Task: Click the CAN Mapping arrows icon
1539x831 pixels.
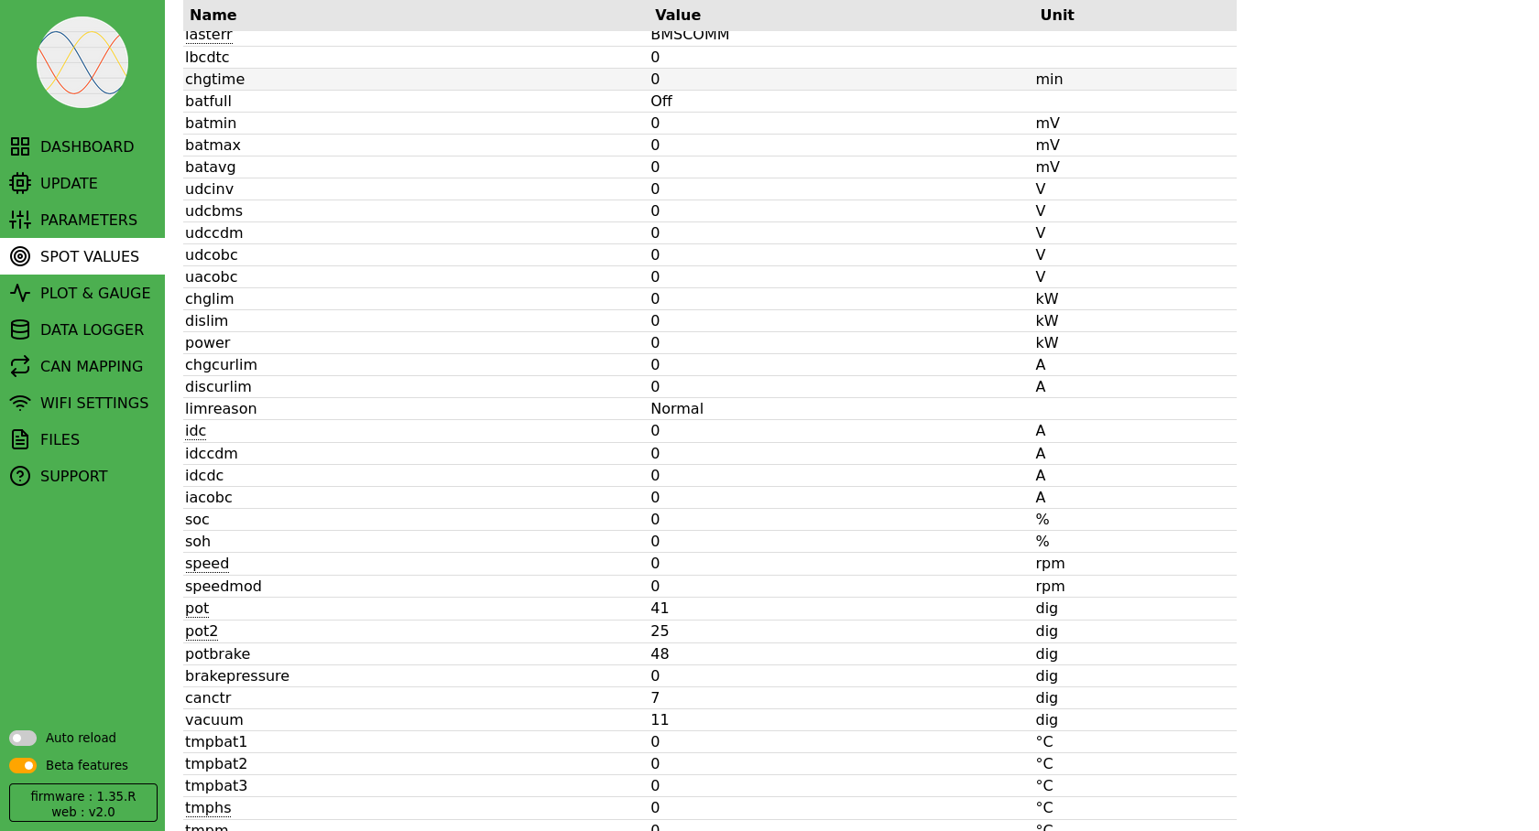Action: (x=20, y=366)
